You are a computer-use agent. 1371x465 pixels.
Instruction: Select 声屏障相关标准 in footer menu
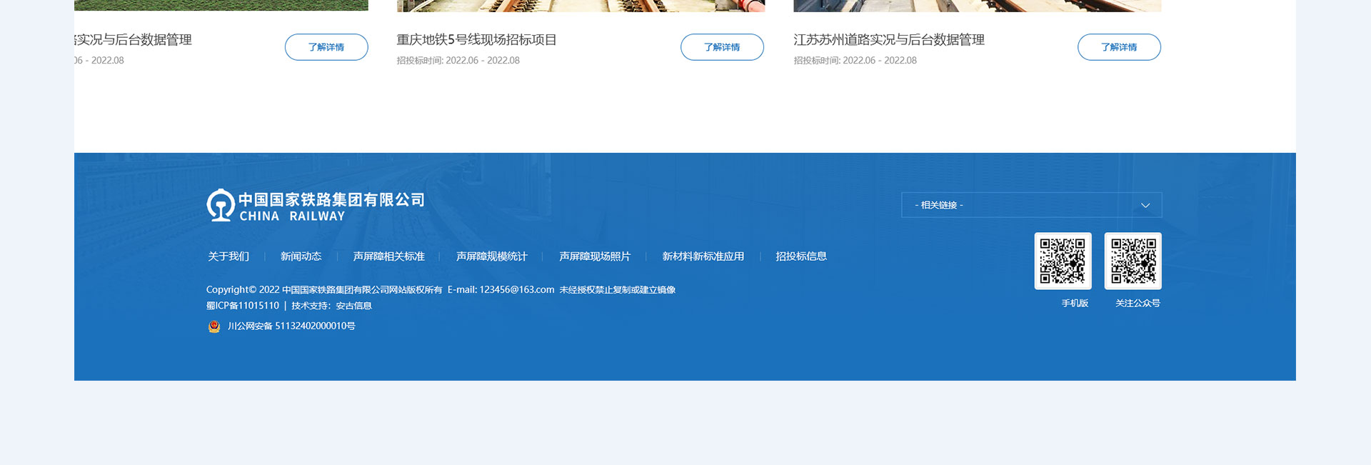[x=388, y=256]
